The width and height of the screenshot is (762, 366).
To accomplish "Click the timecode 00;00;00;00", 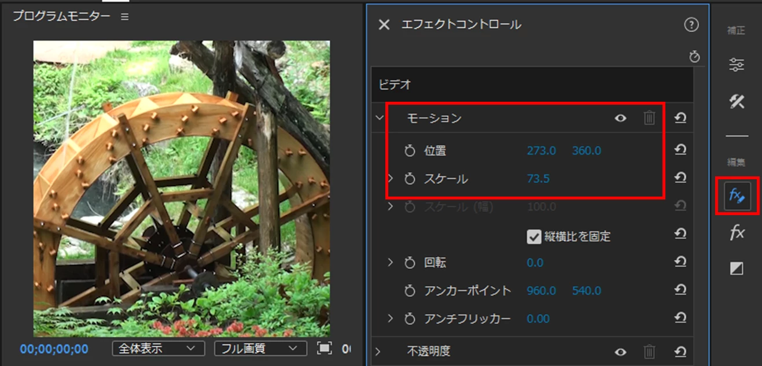I will tap(54, 349).
